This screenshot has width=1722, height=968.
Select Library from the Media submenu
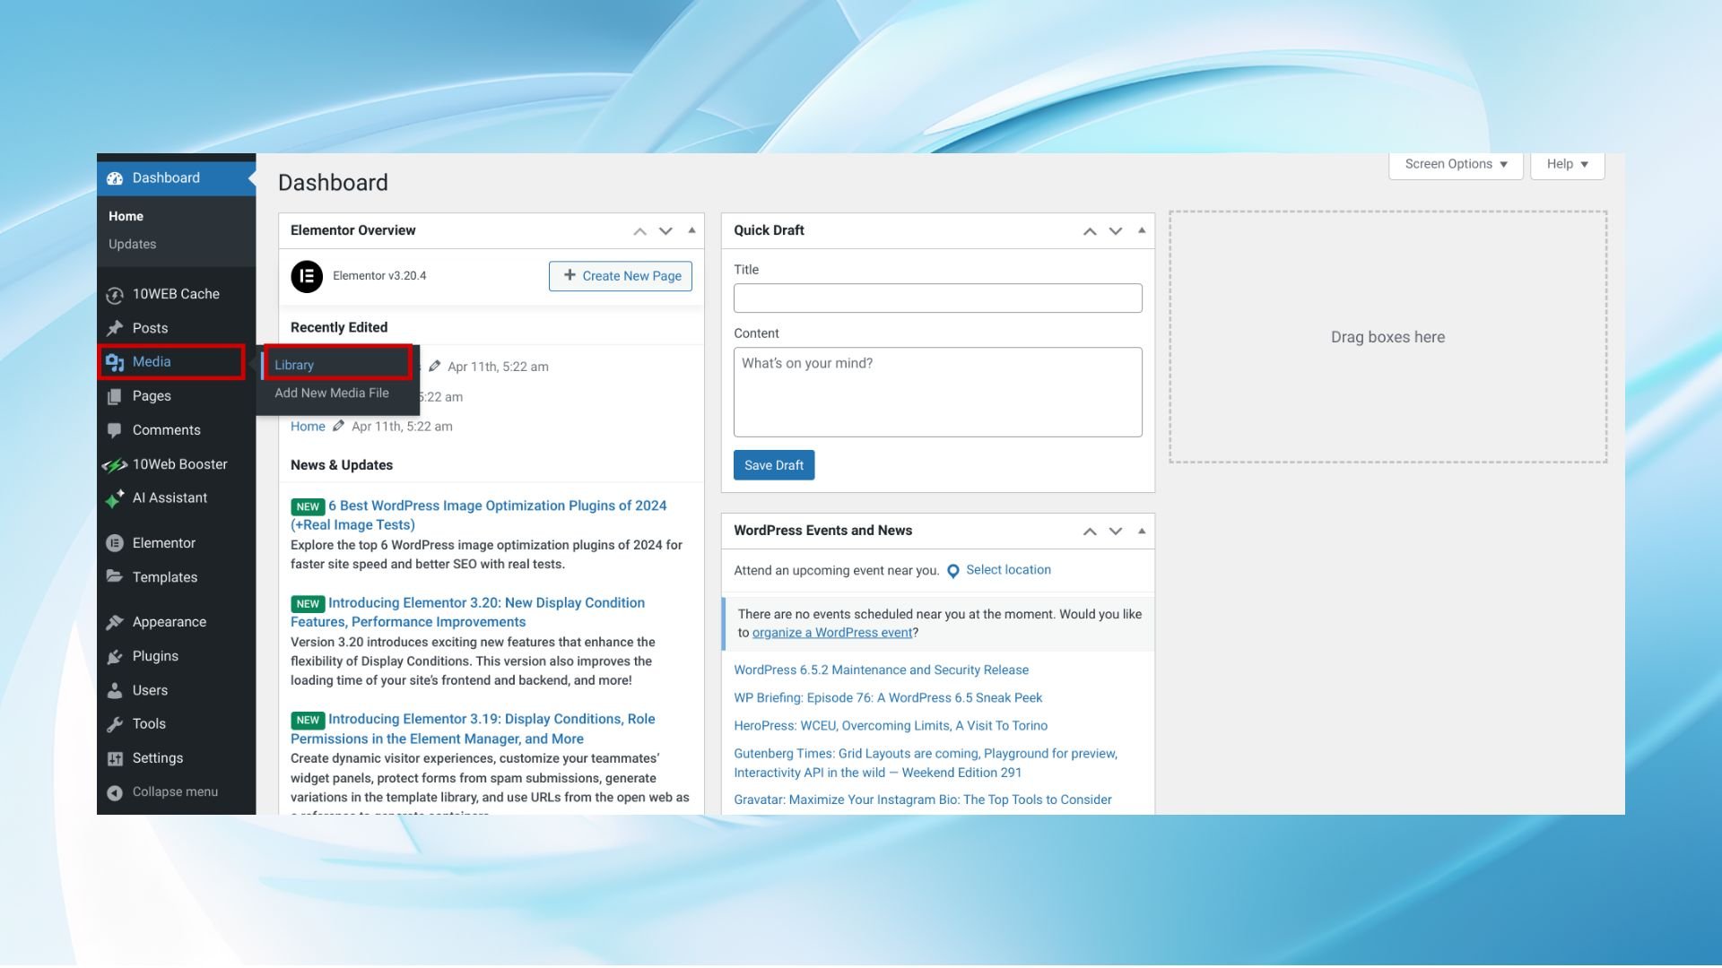click(294, 364)
